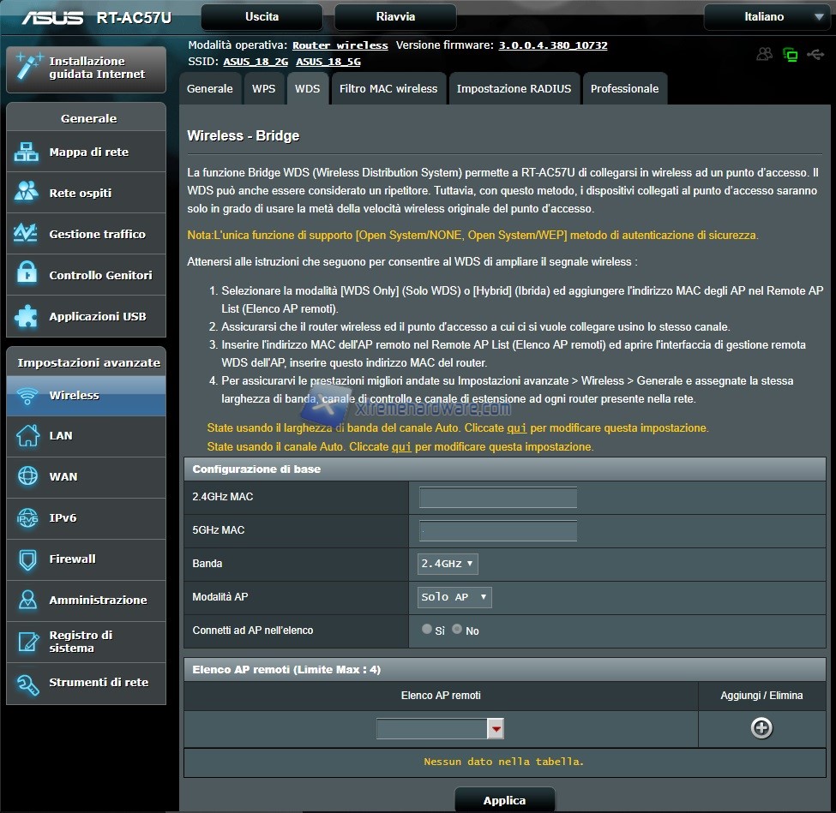Select No for Connetti ad AP nell'elenco
Image resolution: width=836 pixels, height=813 pixels.
(x=457, y=630)
